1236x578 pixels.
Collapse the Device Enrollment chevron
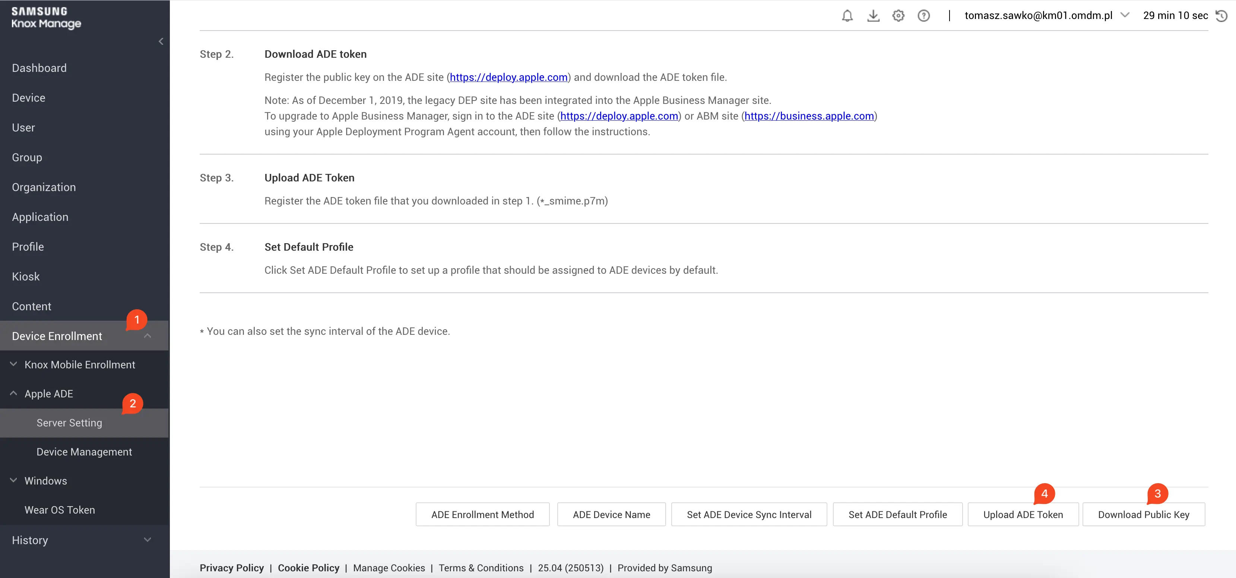pos(147,336)
